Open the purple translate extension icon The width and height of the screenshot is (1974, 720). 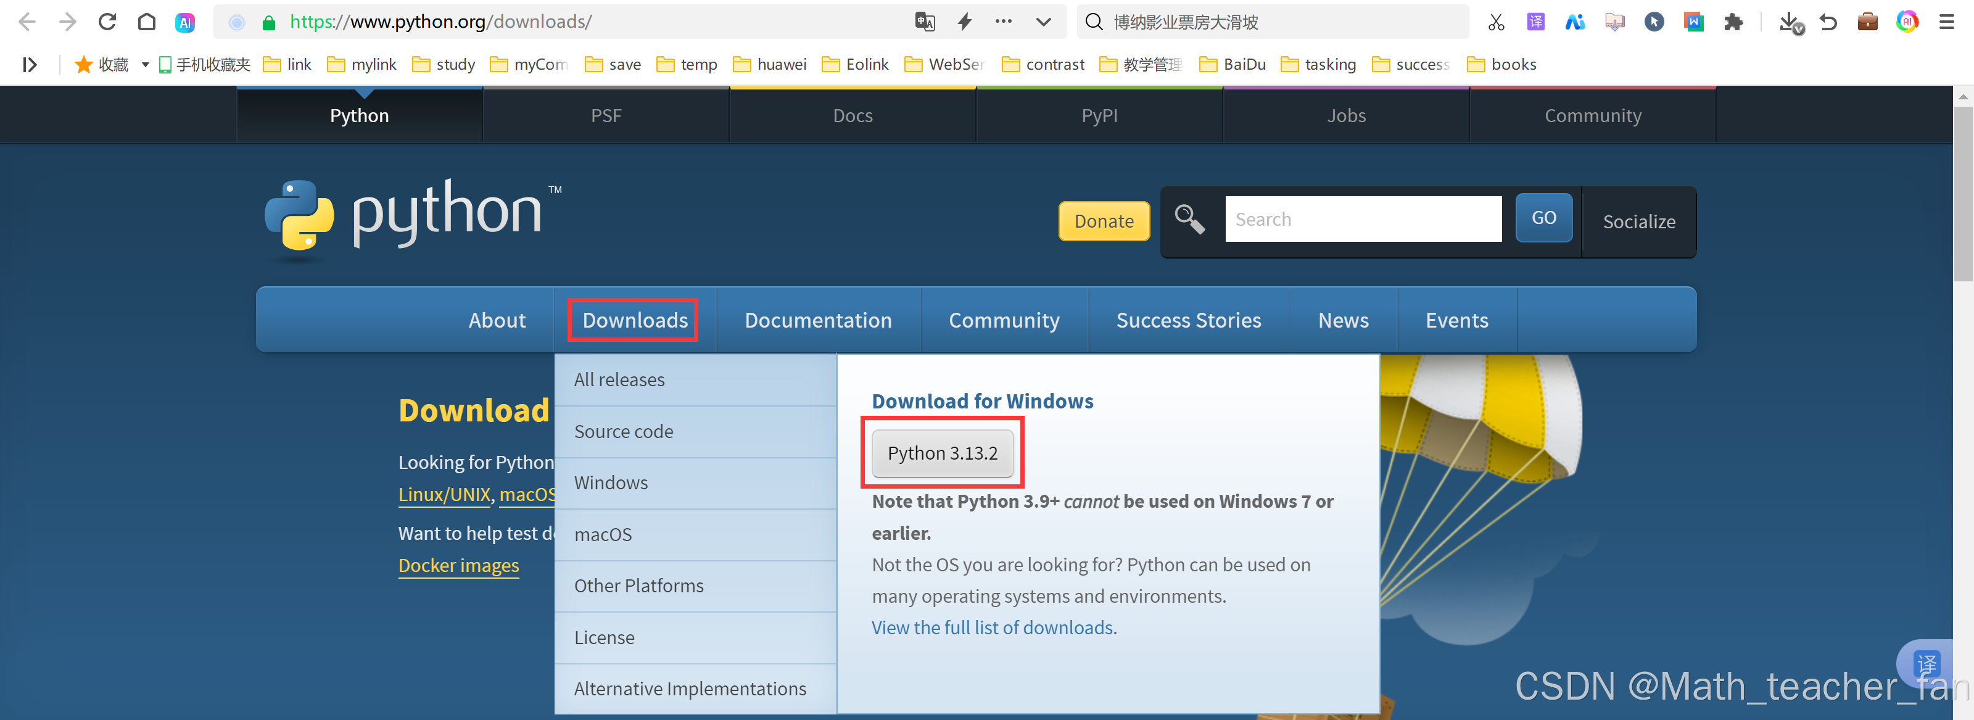click(x=1535, y=22)
